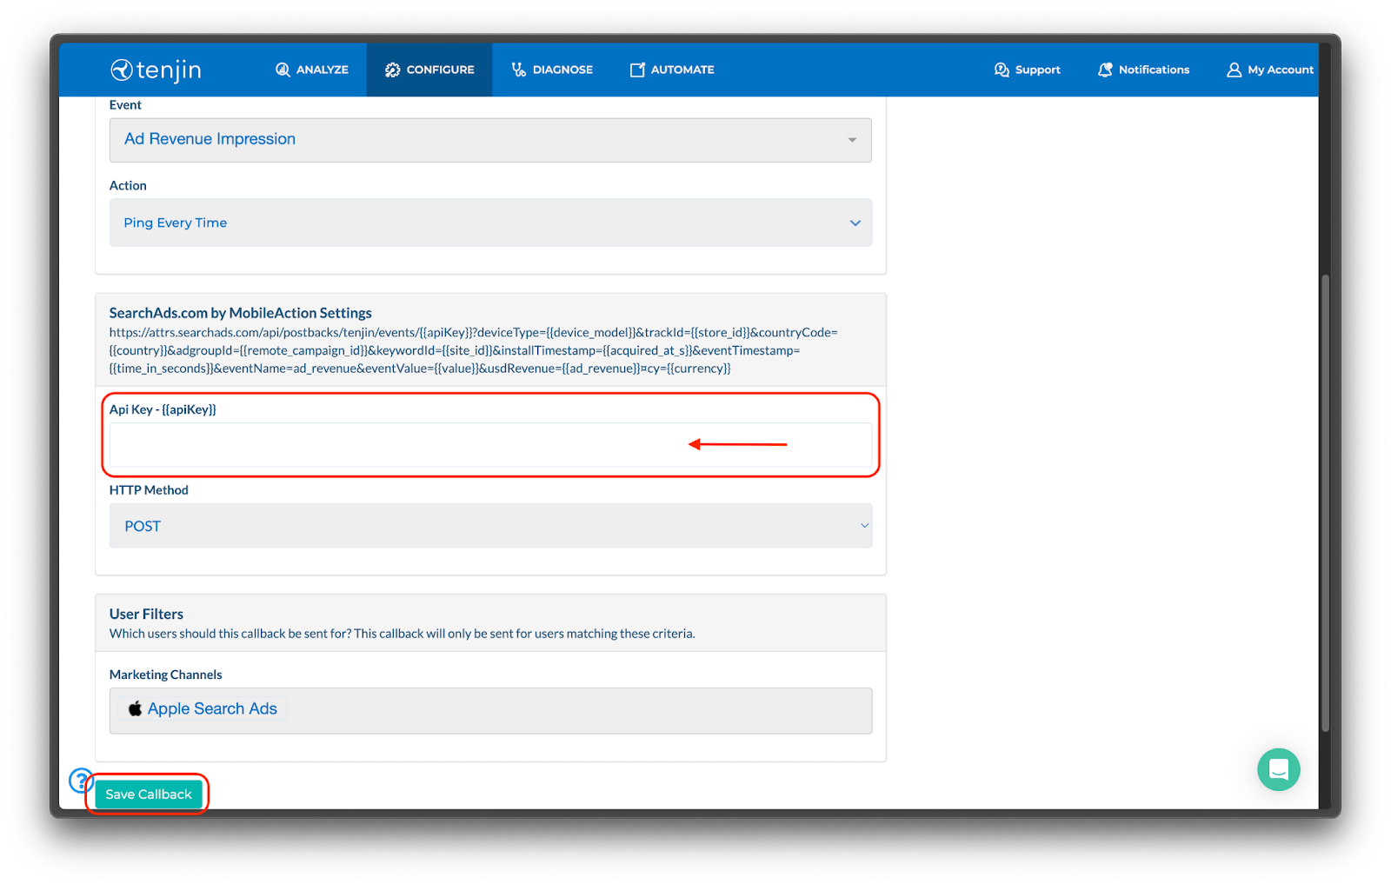Open the HTTP Method dropdown showing POST

tap(490, 526)
